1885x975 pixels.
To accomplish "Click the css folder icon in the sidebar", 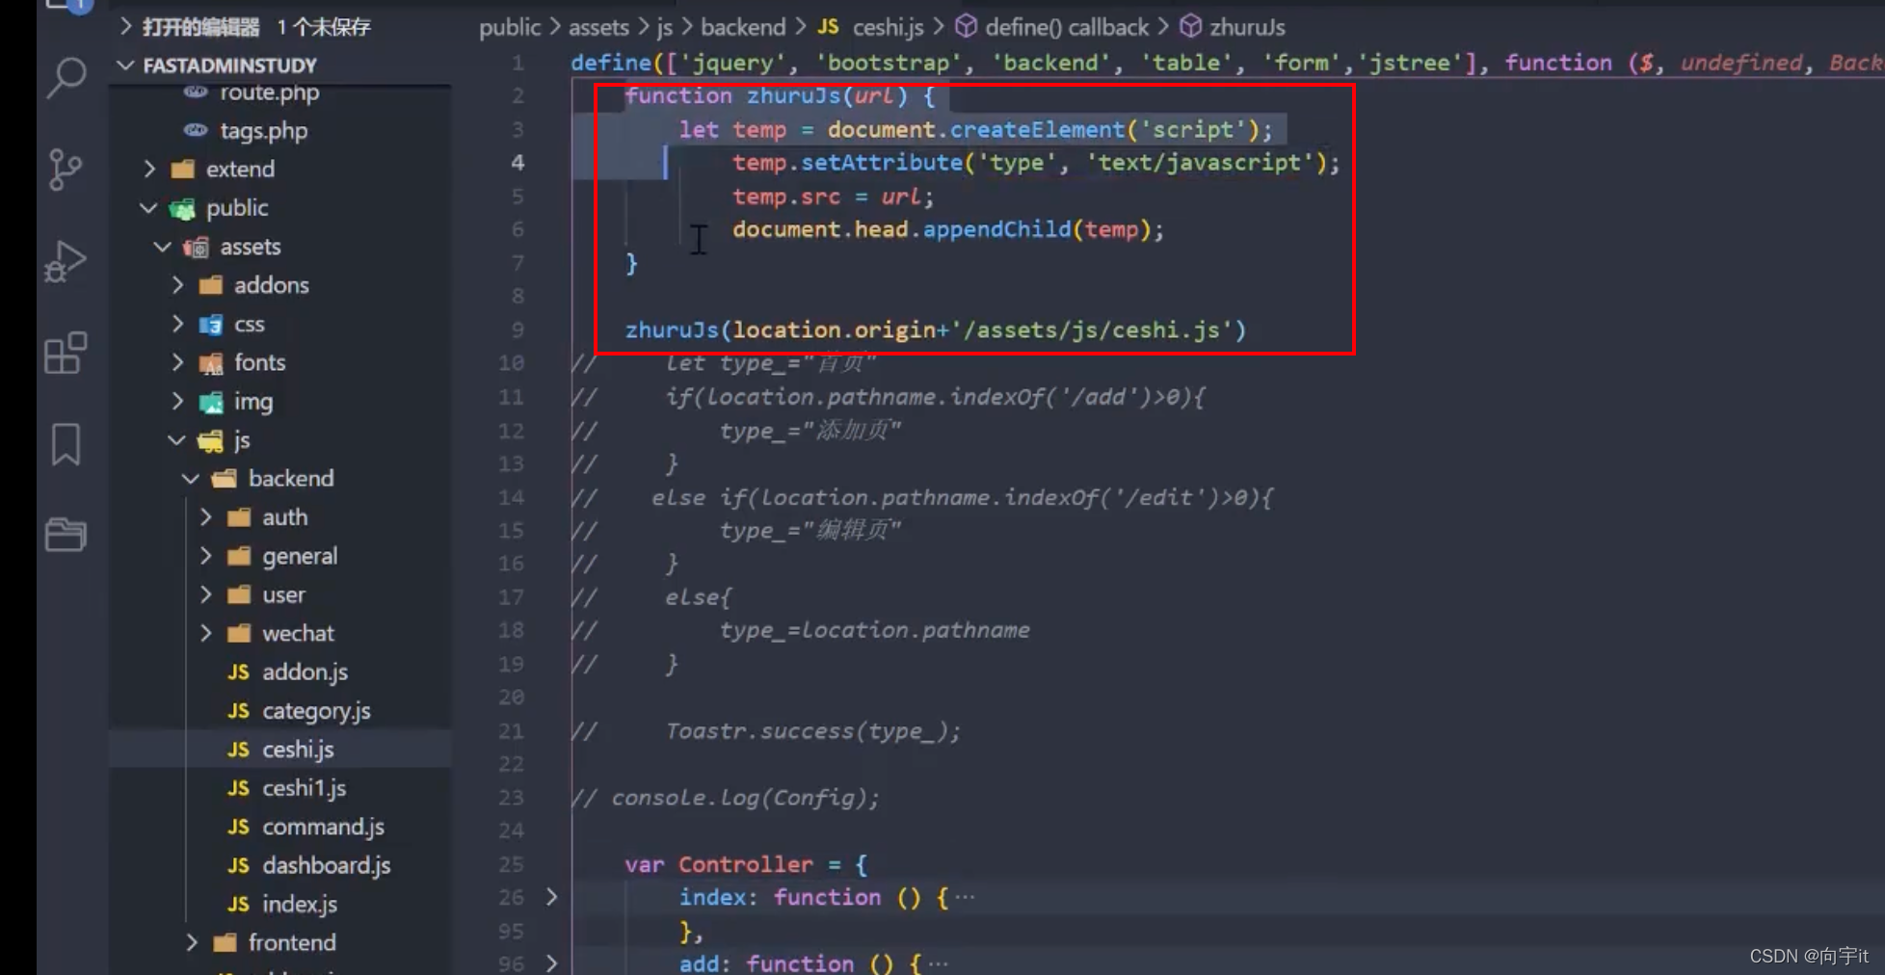I will tap(211, 324).
